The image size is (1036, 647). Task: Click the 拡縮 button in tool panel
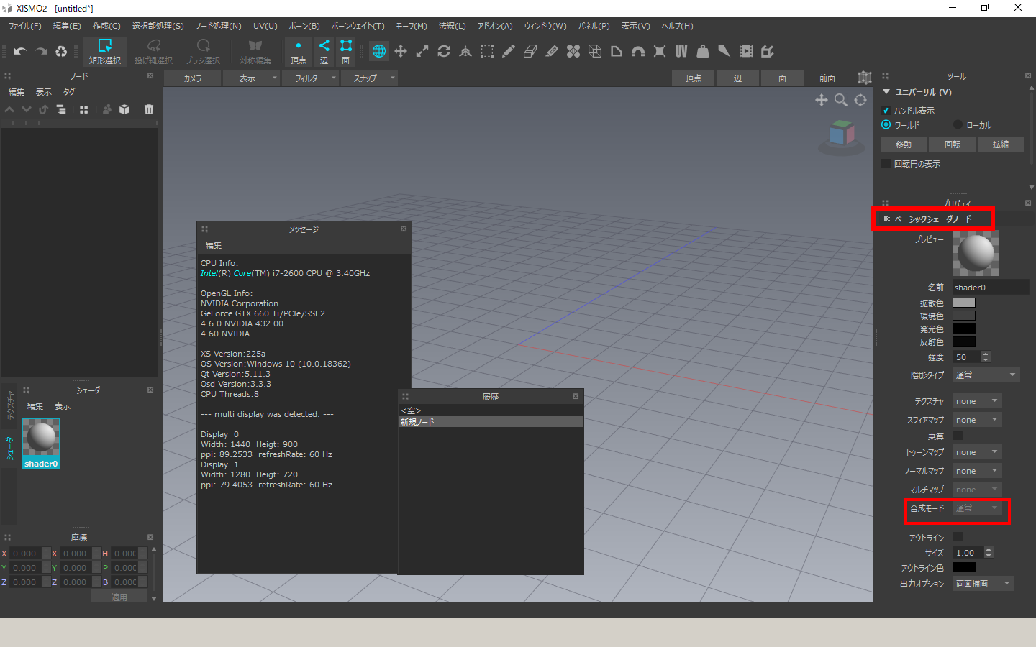1001,144
